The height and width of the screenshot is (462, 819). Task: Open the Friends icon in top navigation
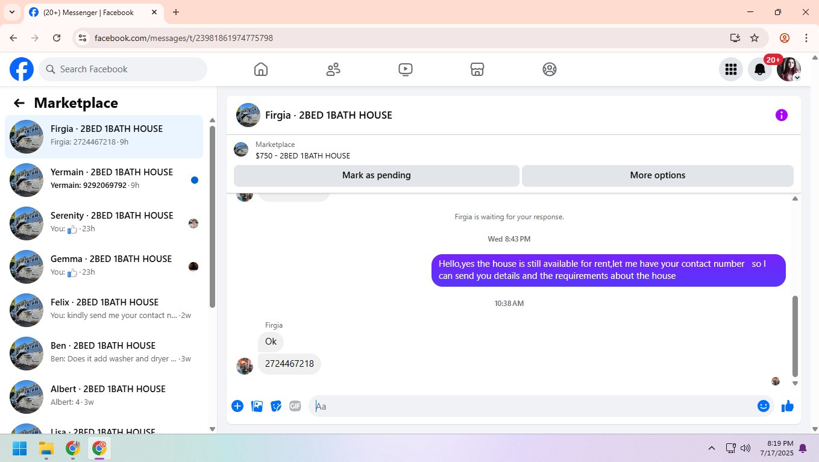[333, 69]
